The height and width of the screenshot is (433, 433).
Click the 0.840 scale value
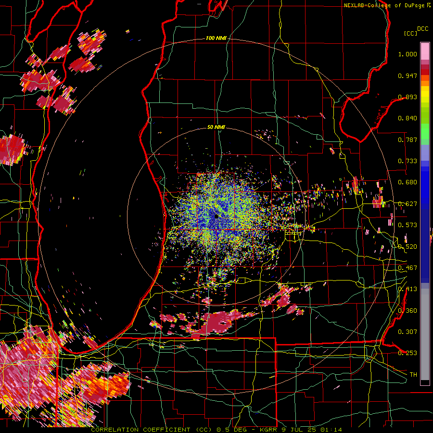[x=408, y=118]
